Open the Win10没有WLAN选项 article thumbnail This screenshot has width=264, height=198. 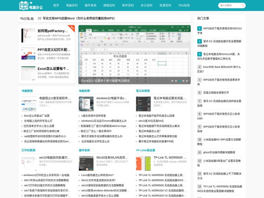tap(86, 163)
